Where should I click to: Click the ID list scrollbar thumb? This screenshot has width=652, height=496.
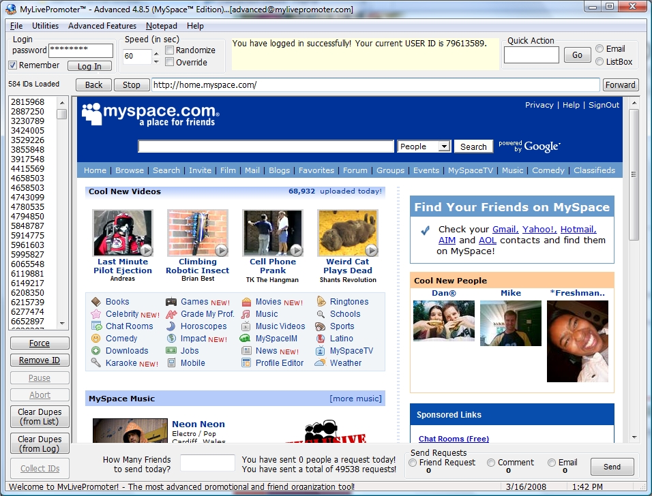[x=62, y=114]
